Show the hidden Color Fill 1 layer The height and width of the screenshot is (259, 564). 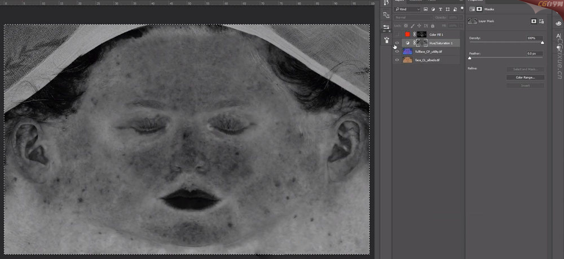[397, 34]
